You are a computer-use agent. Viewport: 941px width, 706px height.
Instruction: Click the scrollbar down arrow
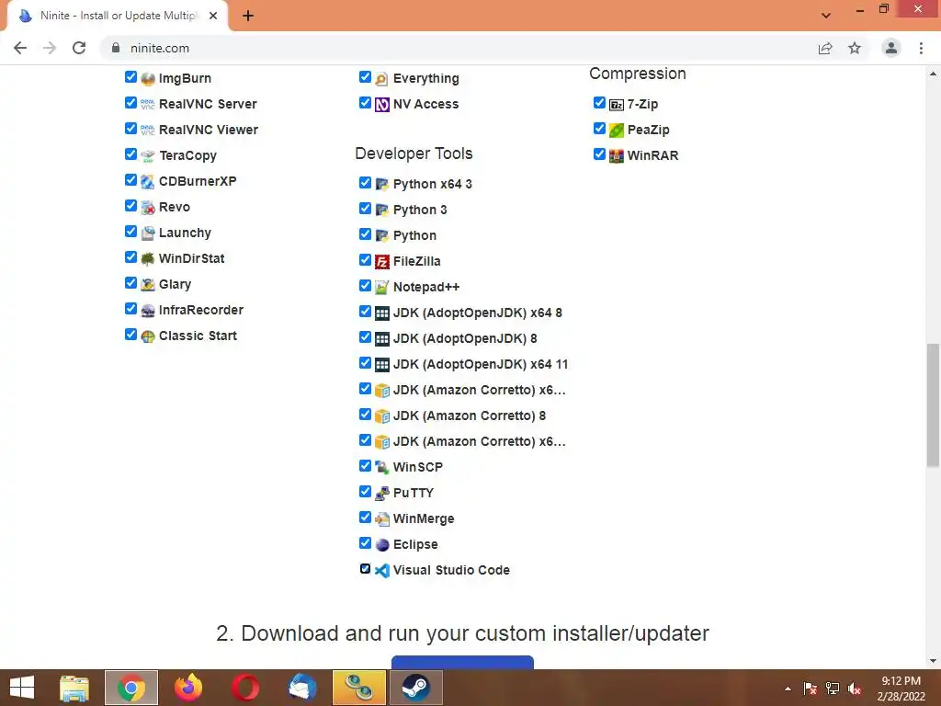933,662
